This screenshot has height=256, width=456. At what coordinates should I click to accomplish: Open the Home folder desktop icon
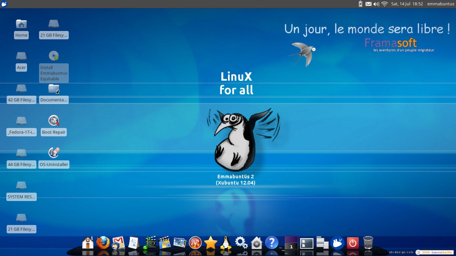tap(21, 24)
